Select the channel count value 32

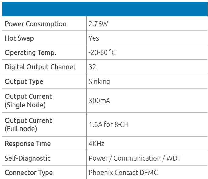92,67
